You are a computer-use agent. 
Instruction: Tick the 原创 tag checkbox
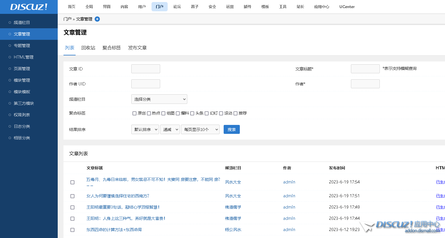pyautogui.click(x=134, y=113)
